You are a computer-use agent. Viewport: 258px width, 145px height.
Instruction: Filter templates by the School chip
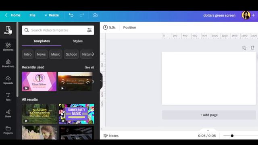coord(71,54)
